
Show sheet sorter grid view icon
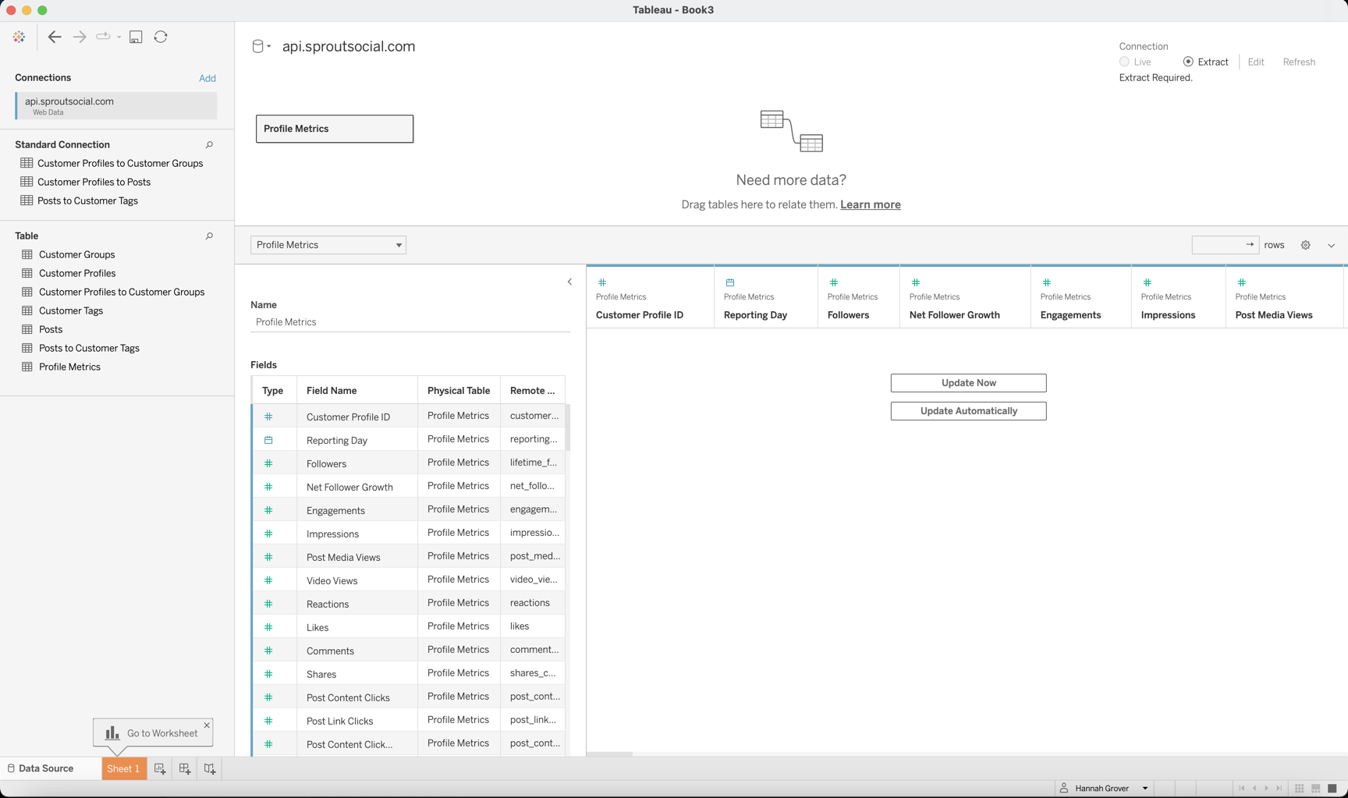1300,788
